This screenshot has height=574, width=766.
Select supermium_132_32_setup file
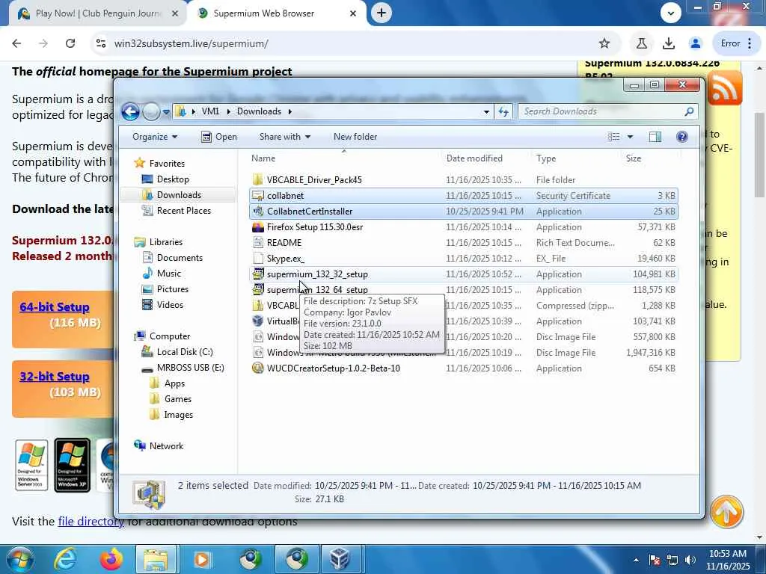(x=463, y=274)
